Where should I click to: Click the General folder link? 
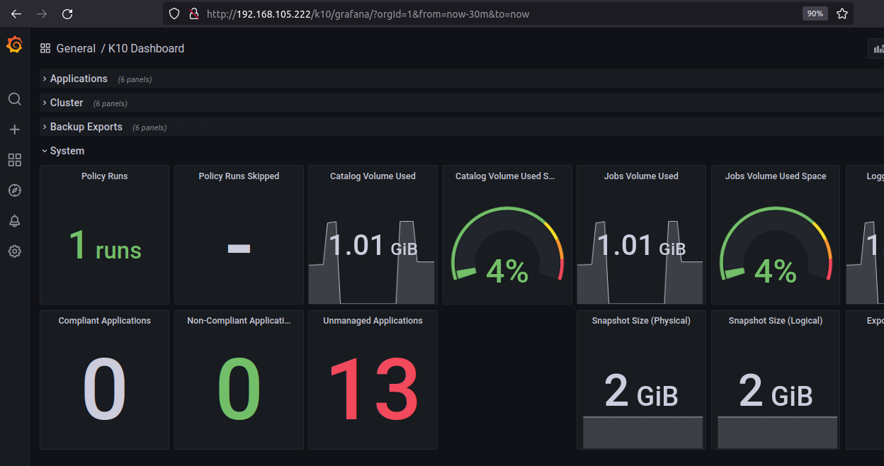tap(76, 48)
